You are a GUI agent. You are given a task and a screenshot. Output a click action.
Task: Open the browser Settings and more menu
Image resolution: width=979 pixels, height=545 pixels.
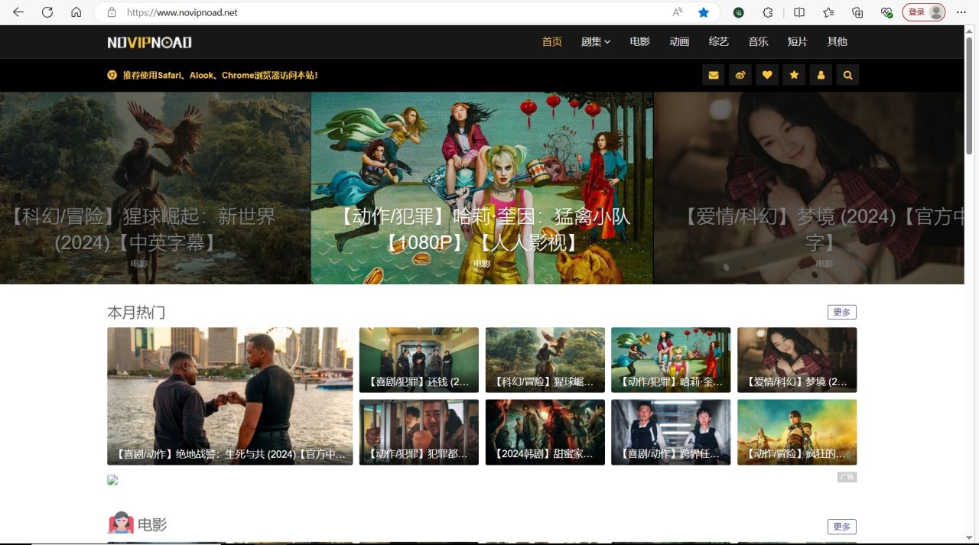click(x=961, y=12)
